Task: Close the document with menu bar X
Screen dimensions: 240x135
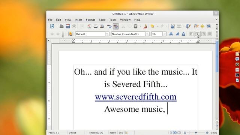Action: point(216,19)
